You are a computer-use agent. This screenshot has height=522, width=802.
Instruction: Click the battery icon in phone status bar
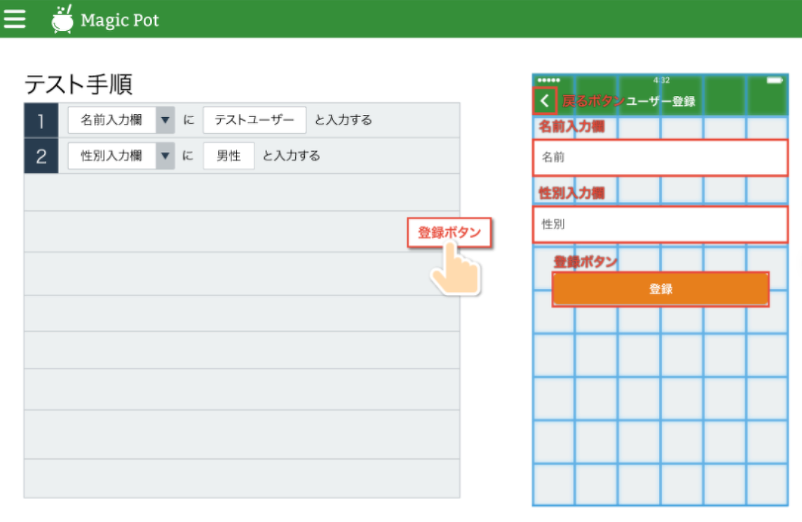pyautogui.click(x=775, y=81)
